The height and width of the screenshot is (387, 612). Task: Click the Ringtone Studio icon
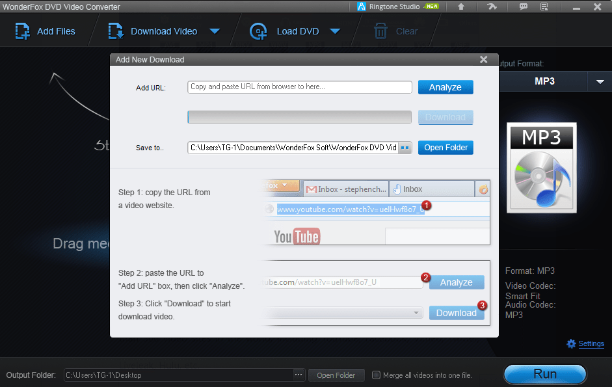362,7
